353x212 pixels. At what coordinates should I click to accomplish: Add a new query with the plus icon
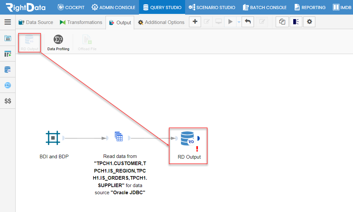pos(195,22)
